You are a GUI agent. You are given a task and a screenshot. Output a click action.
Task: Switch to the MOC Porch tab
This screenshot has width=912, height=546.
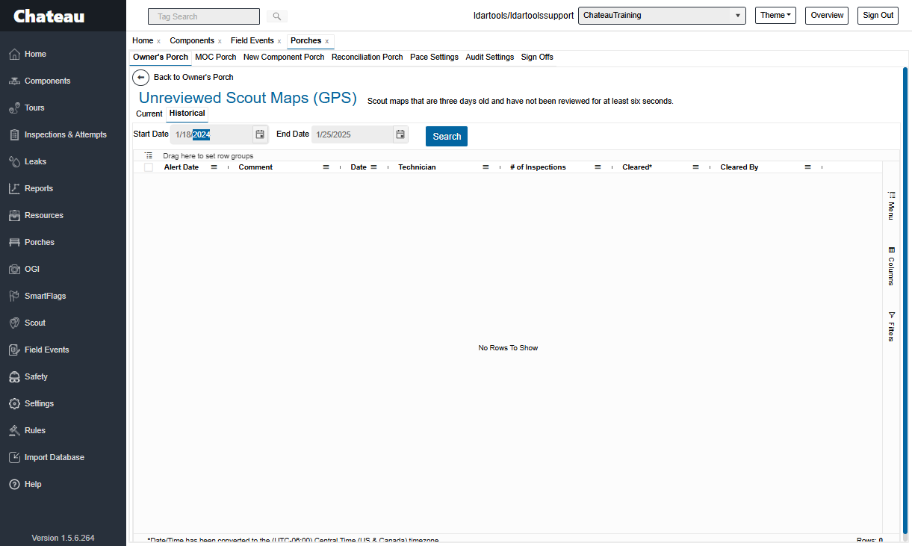[x=216, y=57]
